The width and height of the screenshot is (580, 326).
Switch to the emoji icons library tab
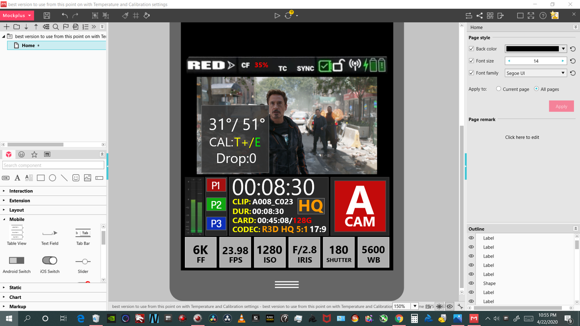click(21, 154)
